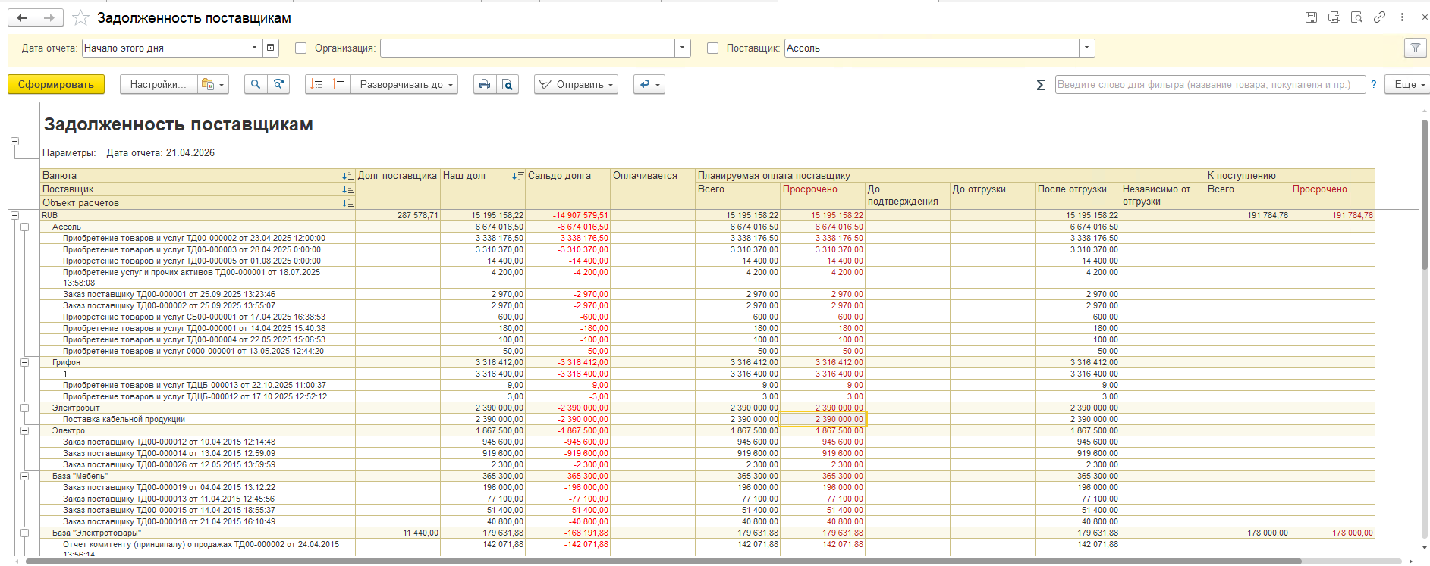Click the title-bar preview icon

(1356, 17)
